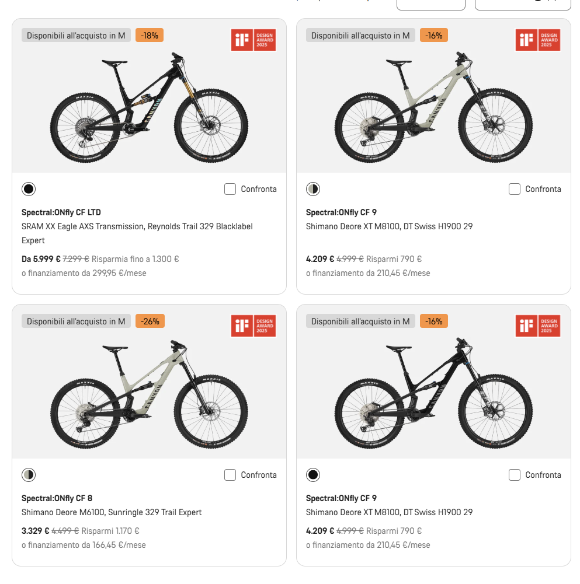Choose the color swatch under Spectral:ONfly CF 8

tap(29, 475)
